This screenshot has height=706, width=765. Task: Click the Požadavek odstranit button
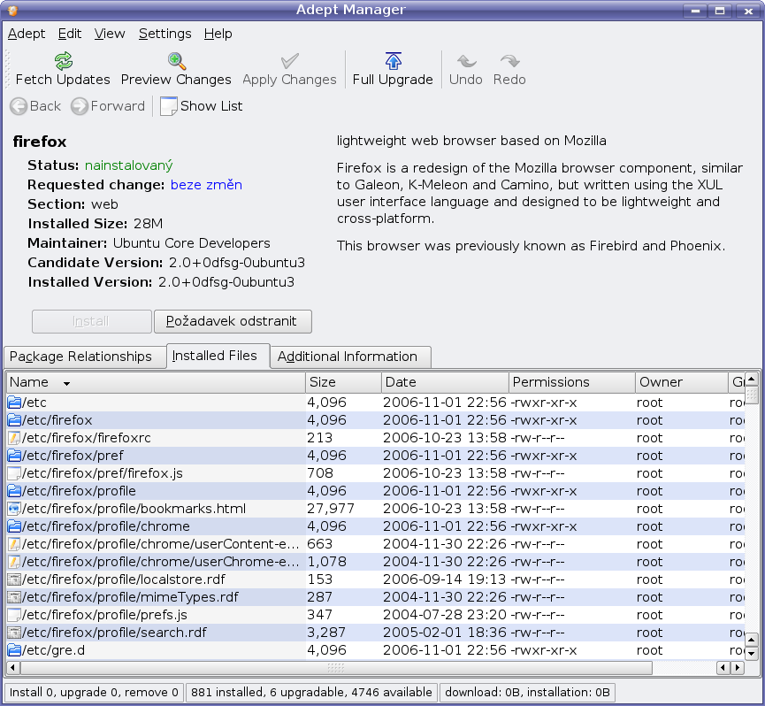pyautogui.click(x=233, y=321)
